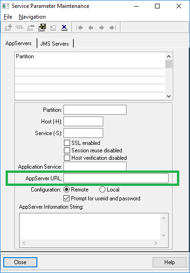
Task: Click the Save toolbar icon
Action: [42, 27]
